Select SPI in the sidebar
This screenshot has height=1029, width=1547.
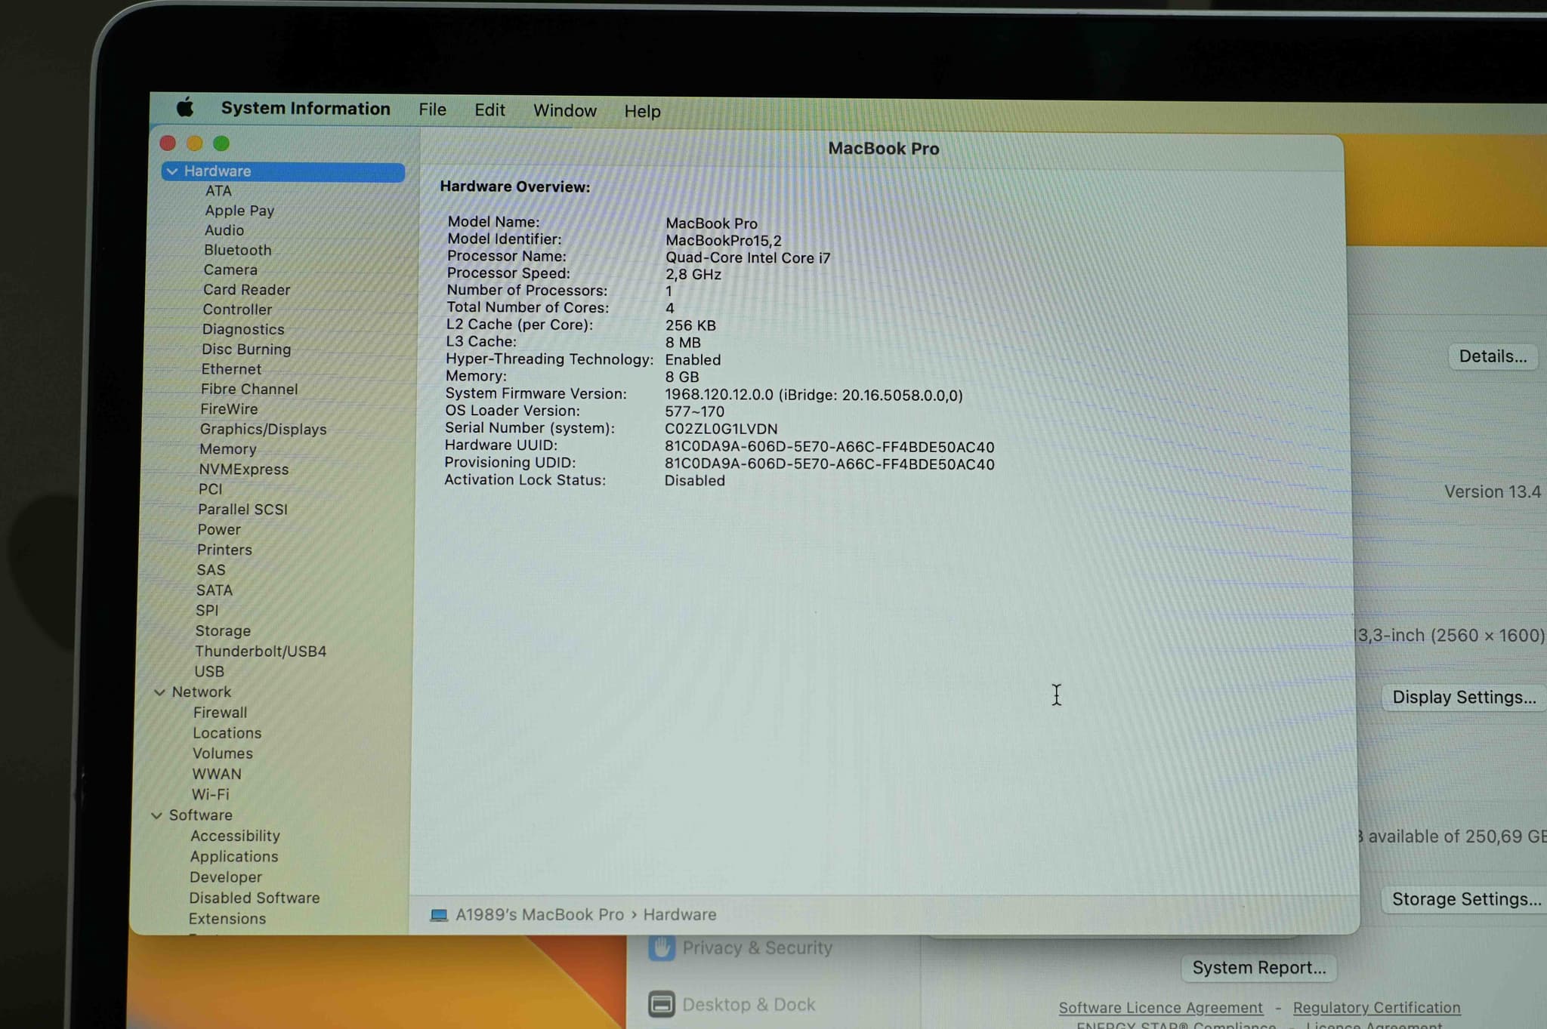(x=207, y=610)
